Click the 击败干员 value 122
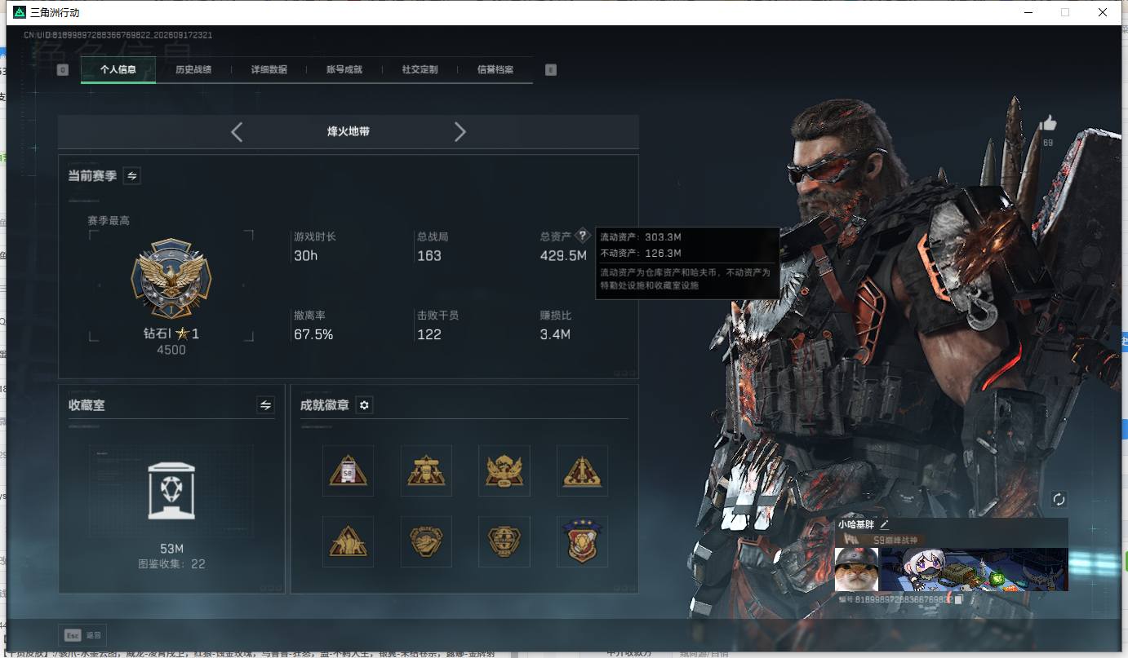 point(429,334)
